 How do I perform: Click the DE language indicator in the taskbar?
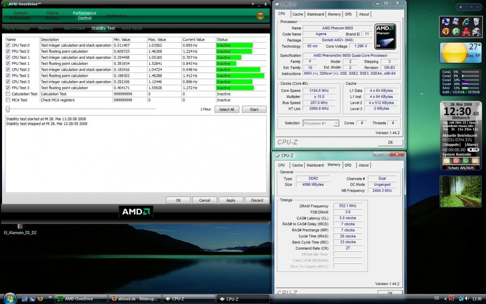(x=437, y=298)
